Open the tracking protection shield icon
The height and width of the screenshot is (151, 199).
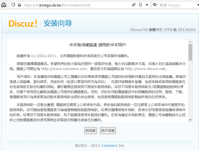tap(13, 5)
